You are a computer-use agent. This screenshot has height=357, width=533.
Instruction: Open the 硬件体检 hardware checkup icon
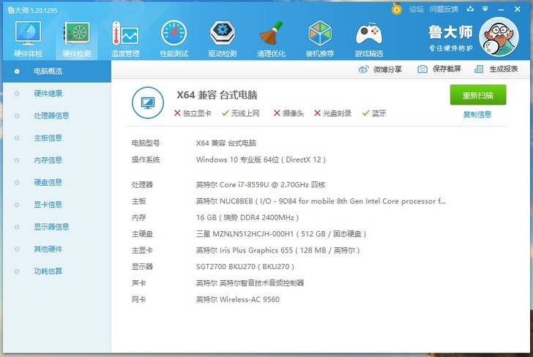click(28, 34)
